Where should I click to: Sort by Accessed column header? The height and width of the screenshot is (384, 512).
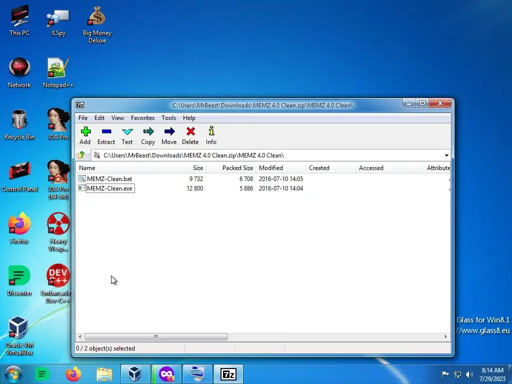click(380, 168)
